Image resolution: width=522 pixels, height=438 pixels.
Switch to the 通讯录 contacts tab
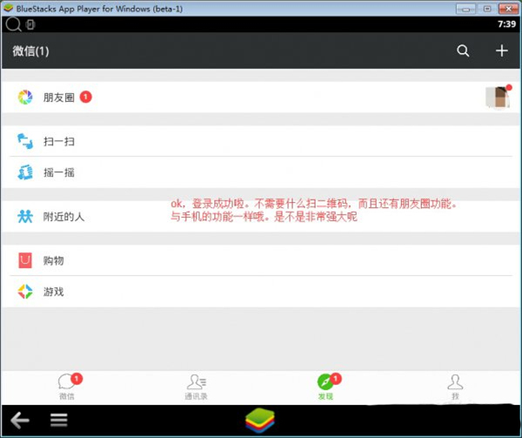(196, 387)
